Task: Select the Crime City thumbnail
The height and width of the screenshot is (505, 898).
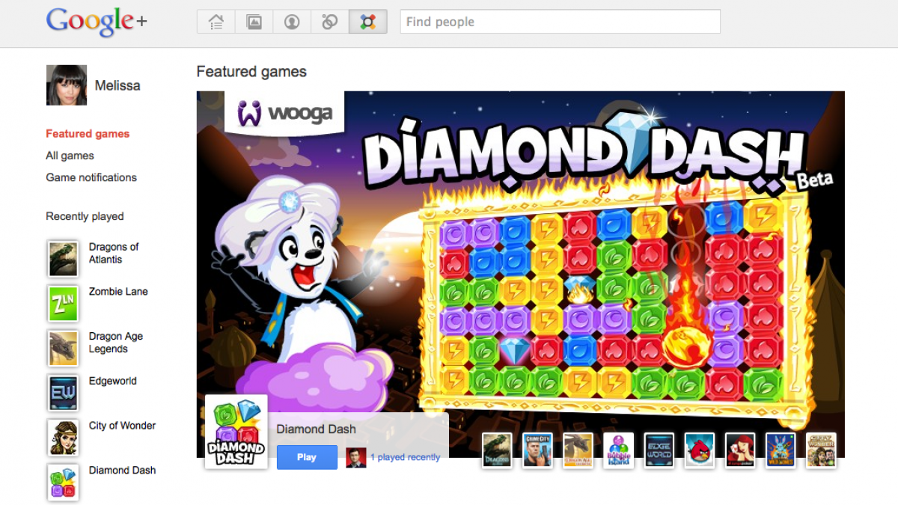Action: [x=538, y=450]
